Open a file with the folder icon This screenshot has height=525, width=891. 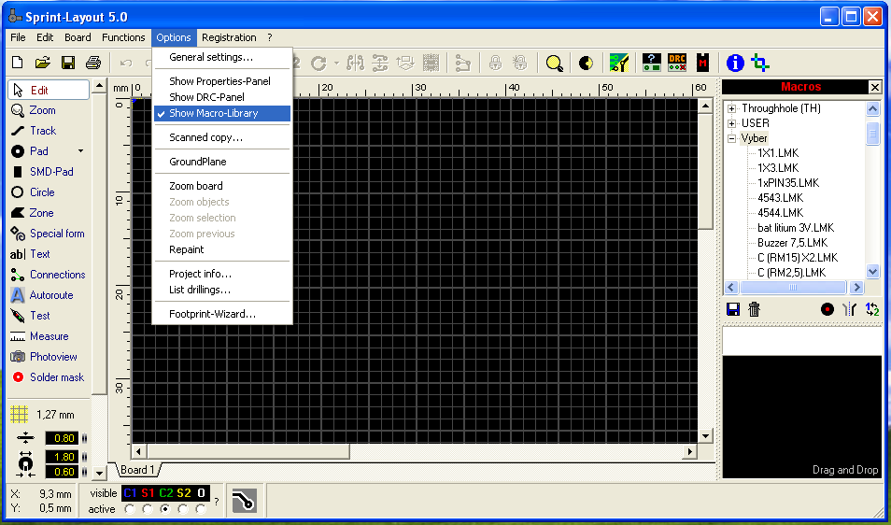tap(43, 63)
